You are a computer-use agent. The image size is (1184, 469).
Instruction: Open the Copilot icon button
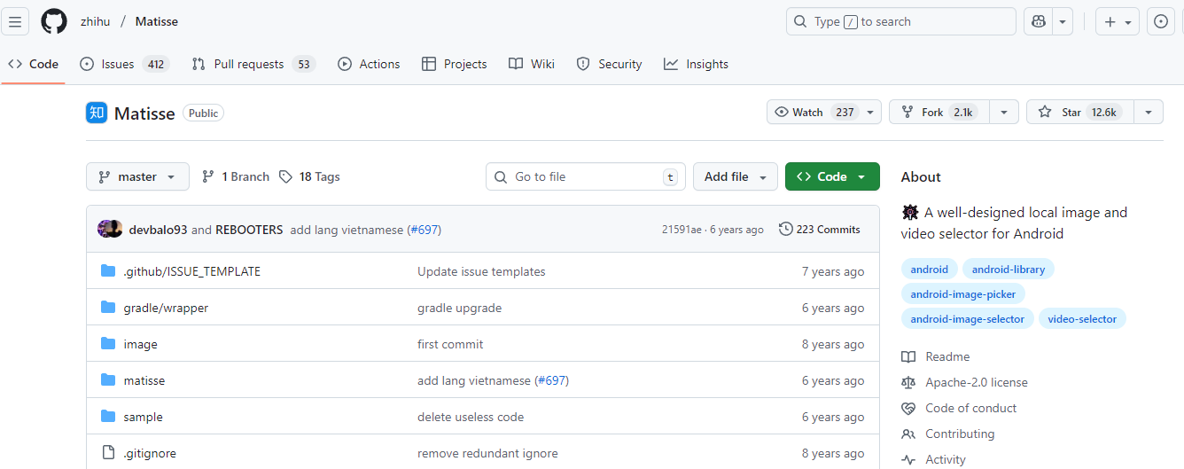tap(1038, 21)
